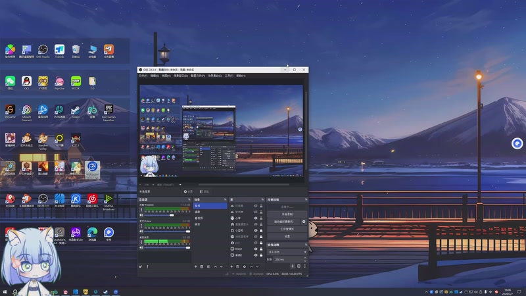Add transition with plus icon under 转场动画
Viewport: 526px width, 296px height.
pos(293,266)
